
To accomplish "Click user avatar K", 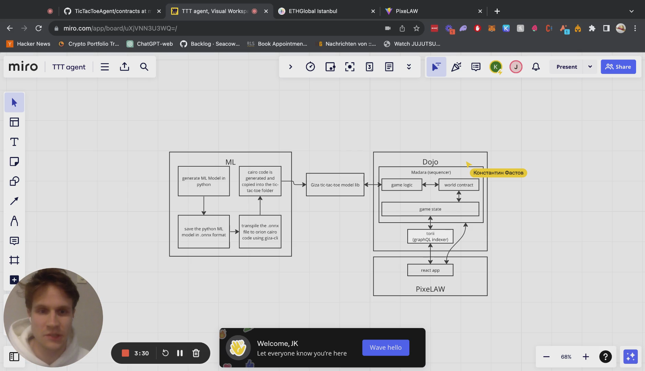I will [496, 67].
